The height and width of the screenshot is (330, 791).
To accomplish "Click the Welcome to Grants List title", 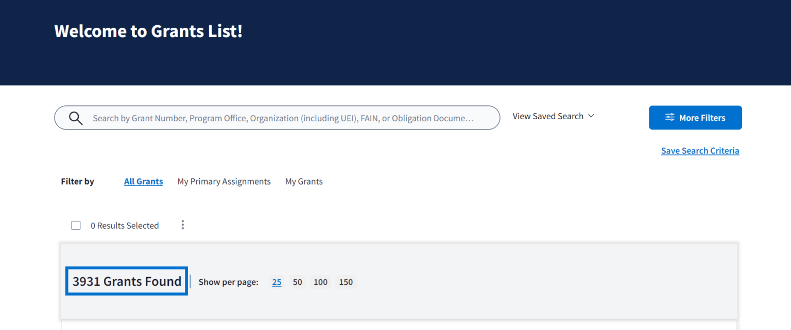I will pyautogui.click(x=148, y=31).
